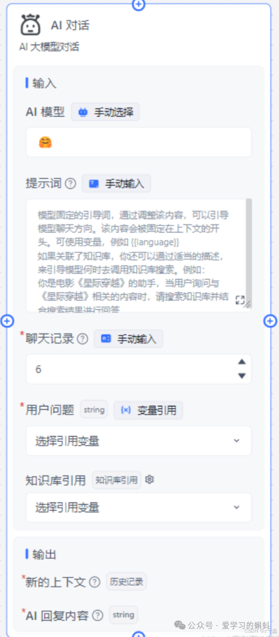Image resolution: width=279 pixels, height=637 pixels.
Task: Open the AI model selection field
Action: pos(138,142)
